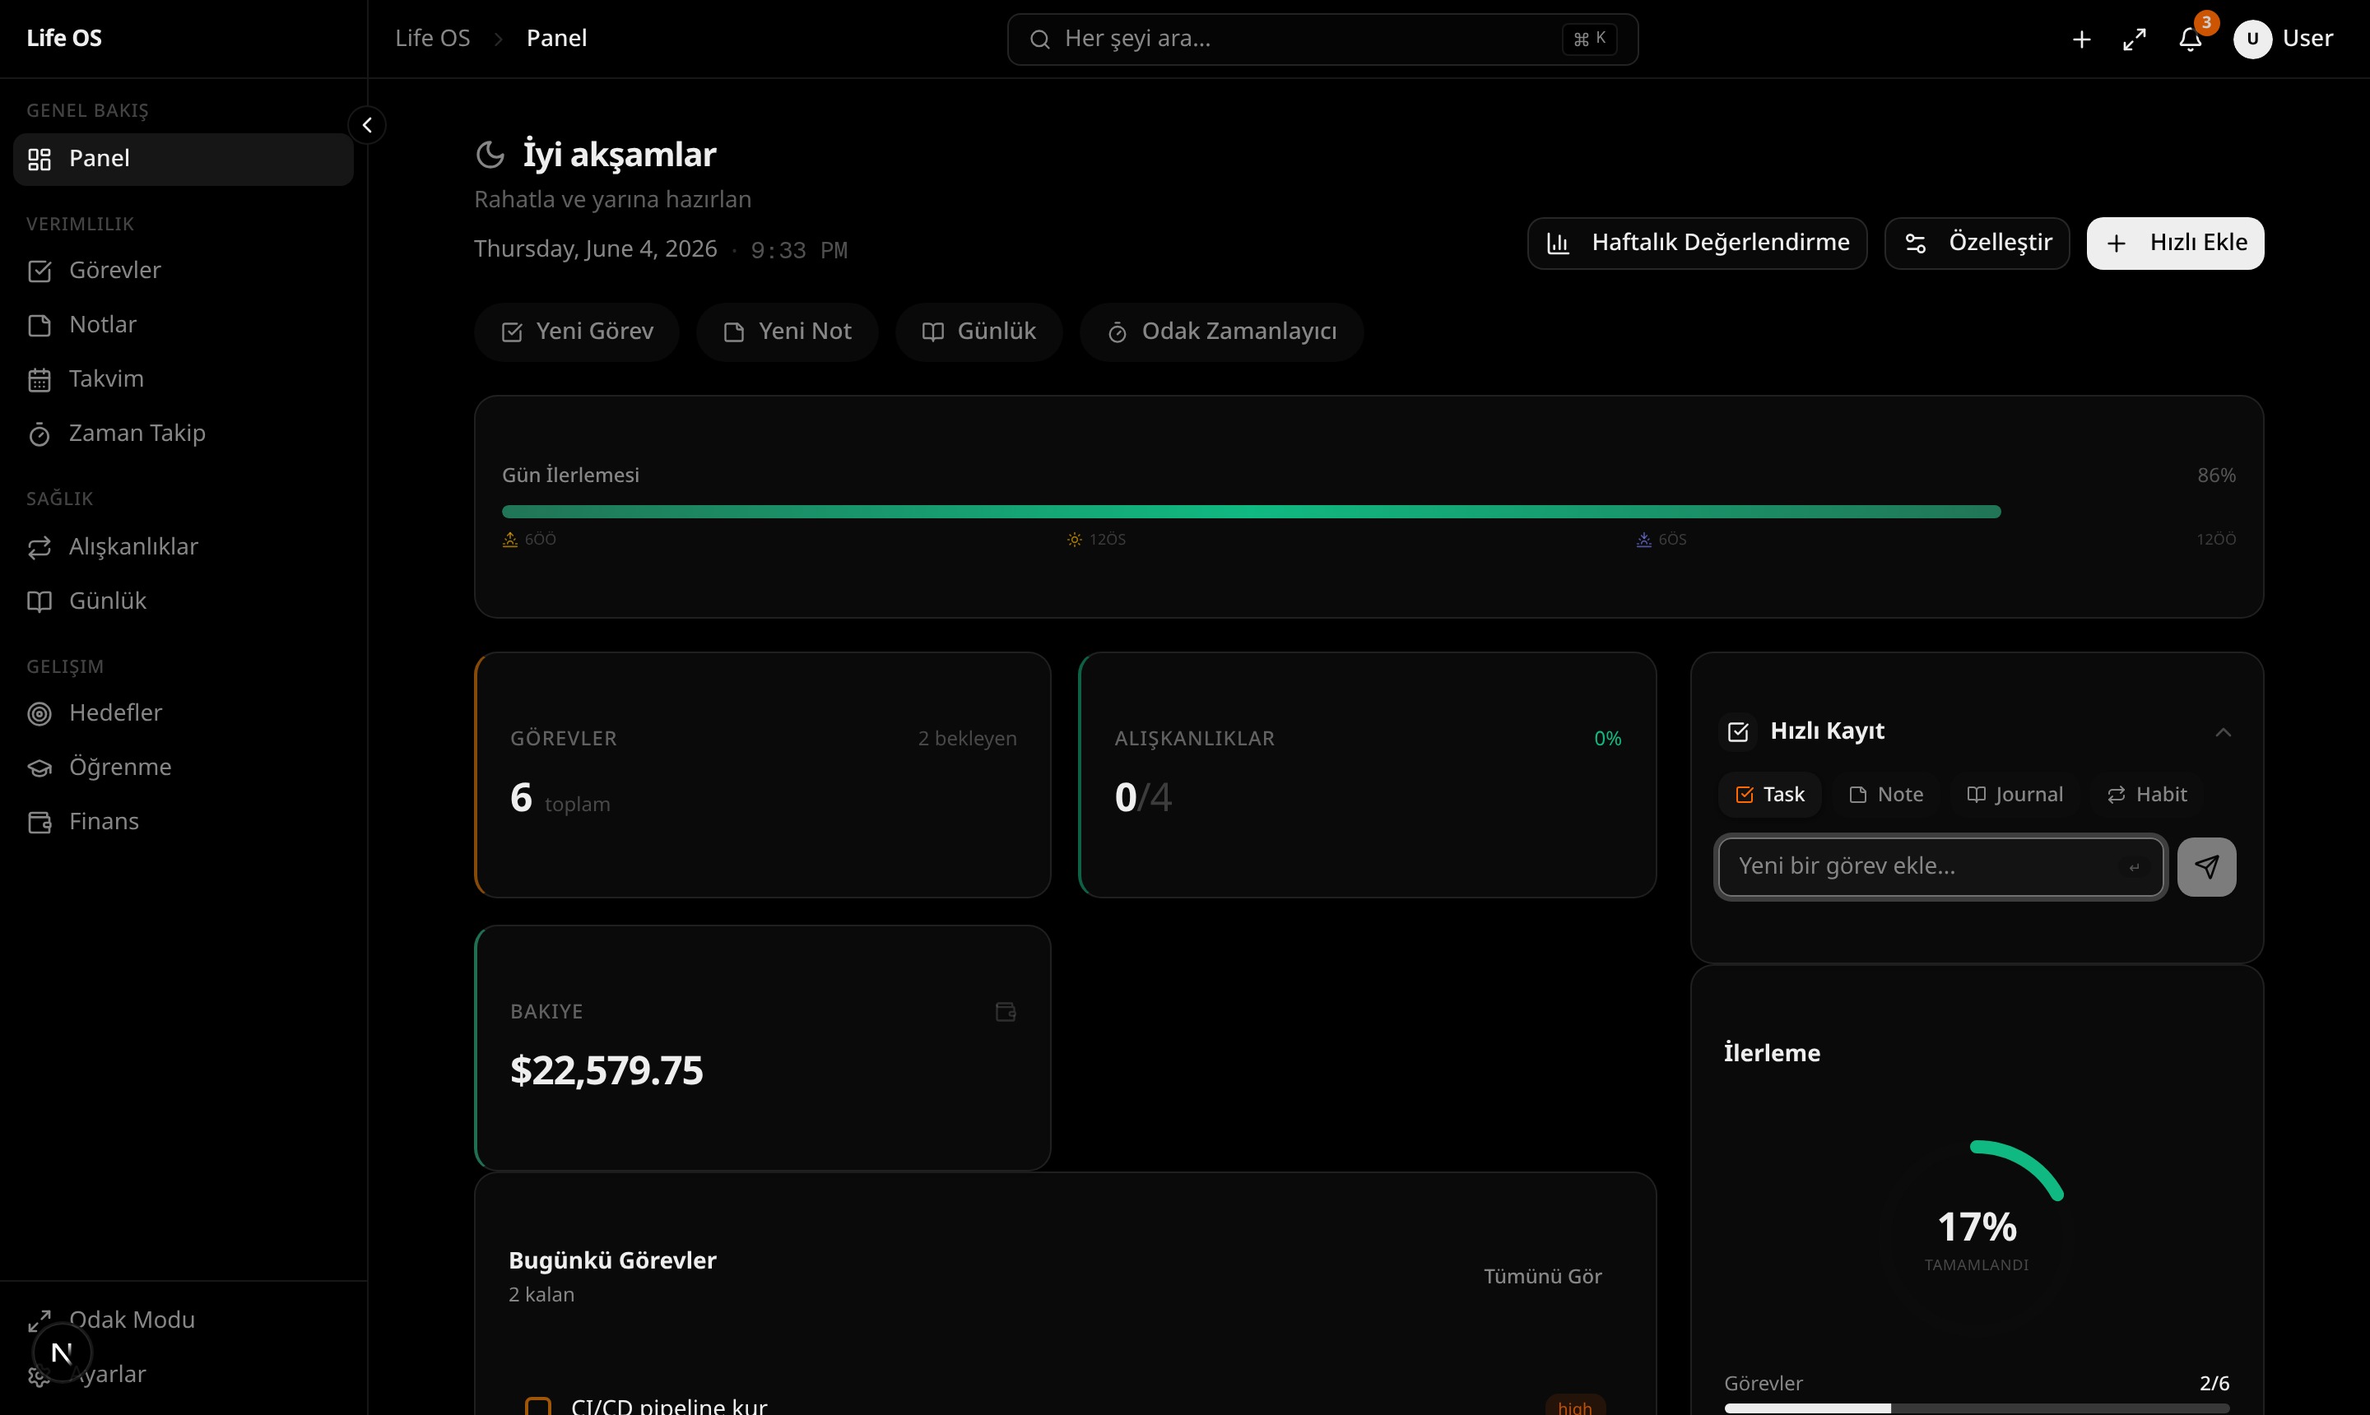2370x1415 pixels.
Task: Open the Bakiye balance card
Action: [x=763, y=1047]
